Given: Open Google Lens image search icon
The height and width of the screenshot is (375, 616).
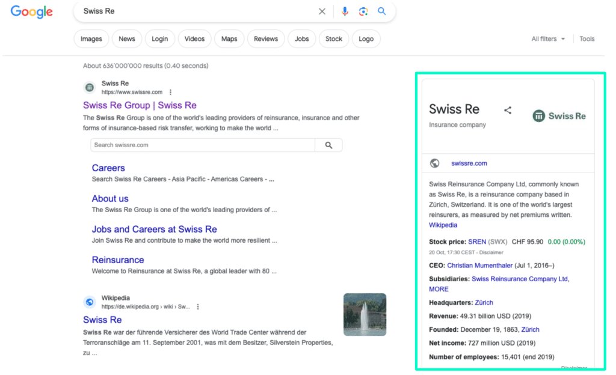Looking at the screenshot, I should click(x=363, y=11).
